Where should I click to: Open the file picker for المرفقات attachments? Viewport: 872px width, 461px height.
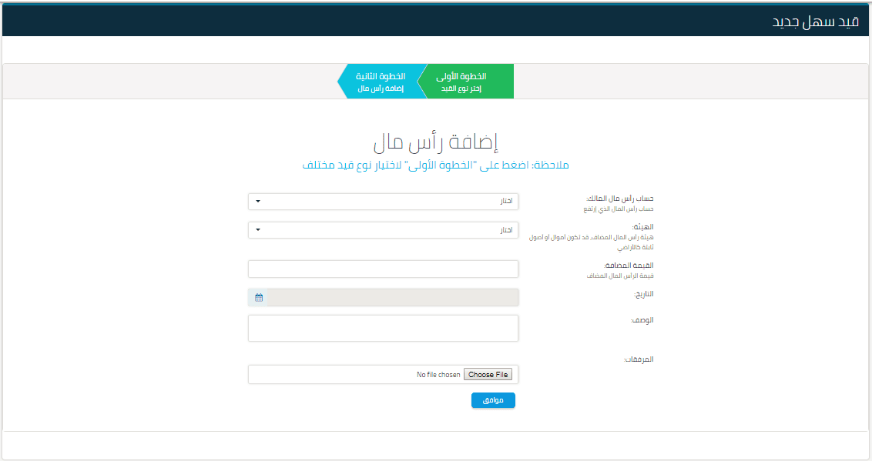488,374
